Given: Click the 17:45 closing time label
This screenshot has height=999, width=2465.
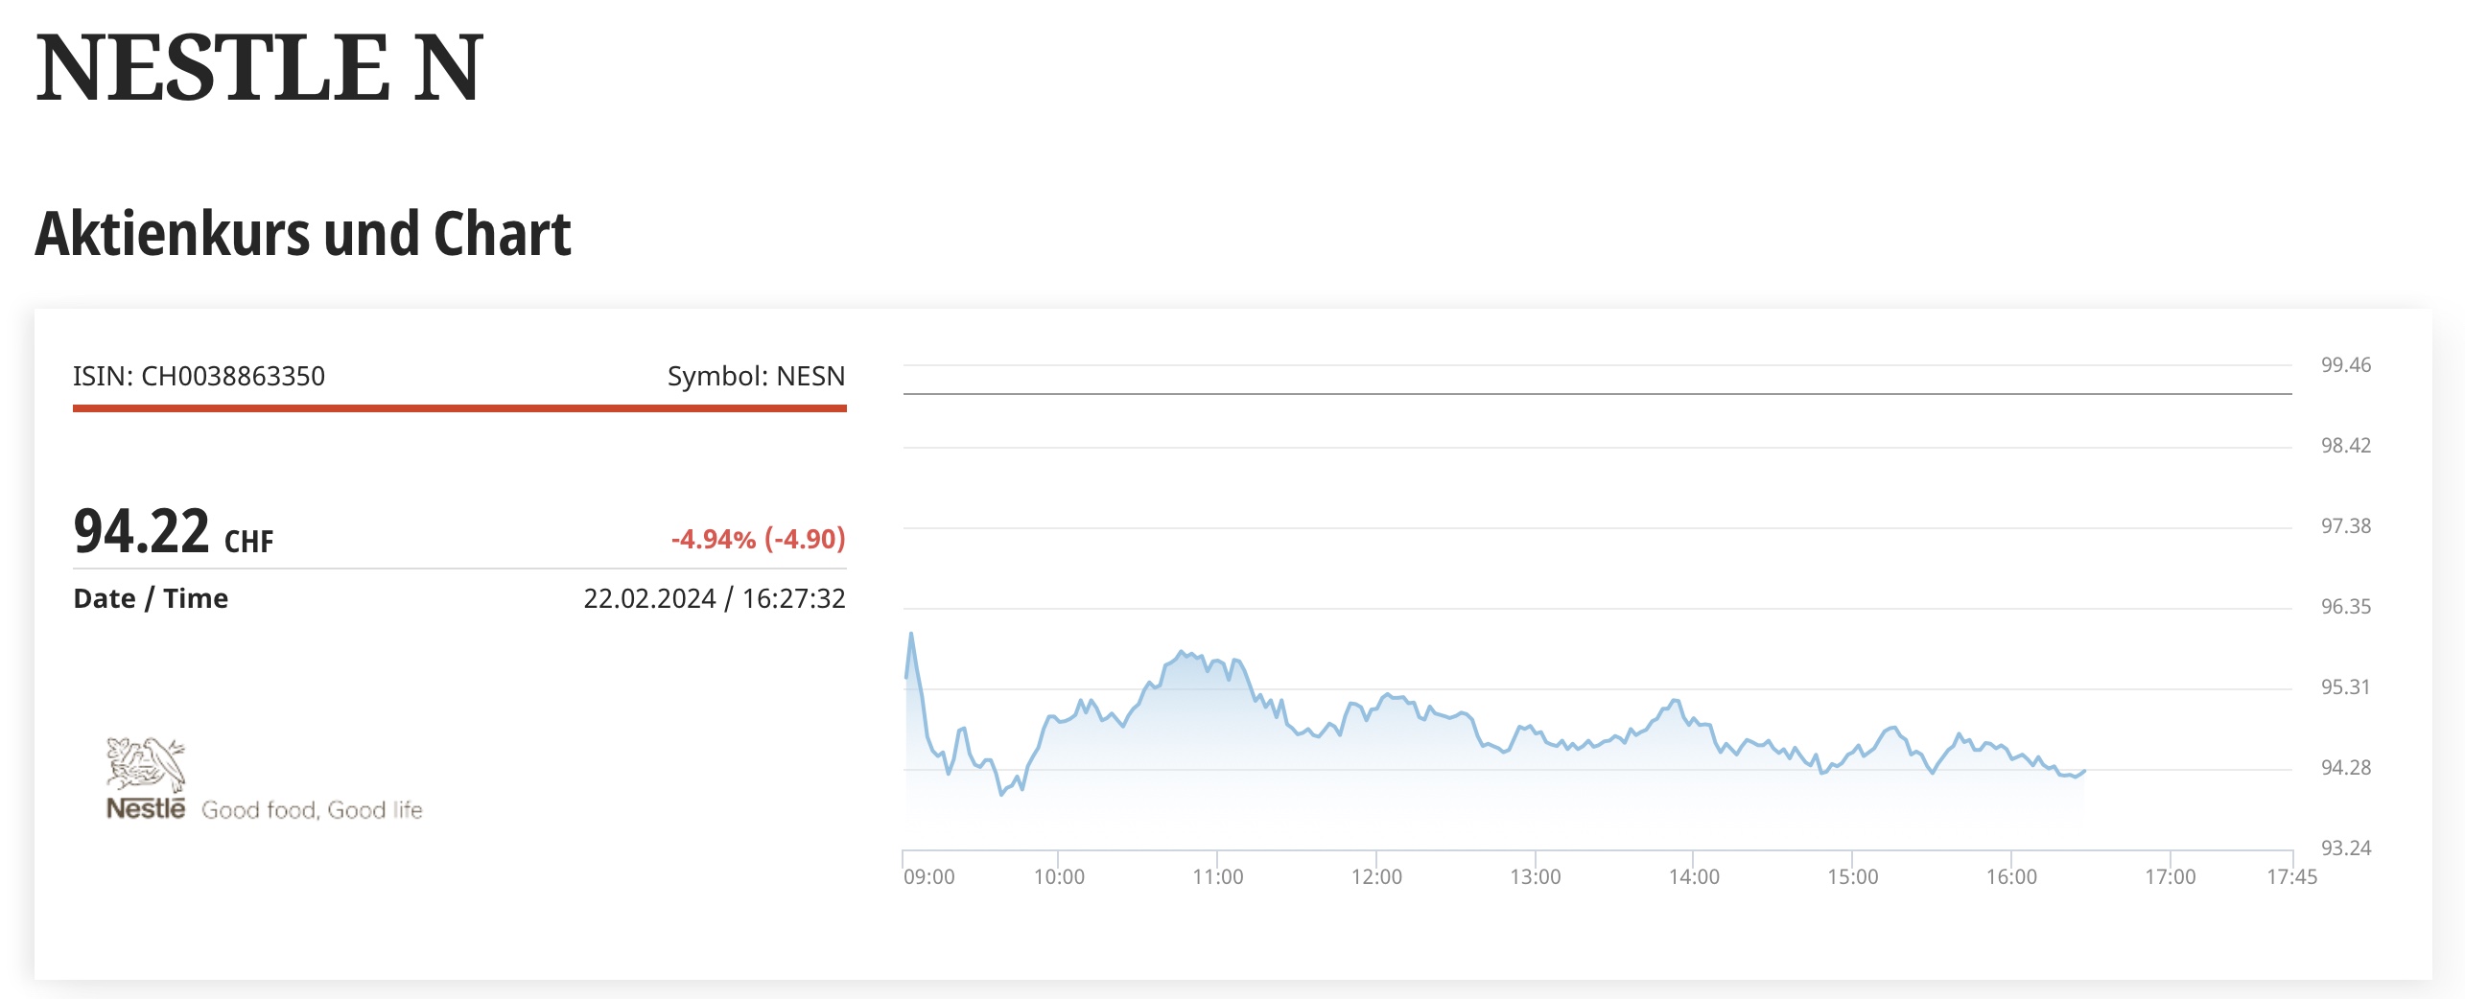Looking at the screenshot, I should point(2291,876).
